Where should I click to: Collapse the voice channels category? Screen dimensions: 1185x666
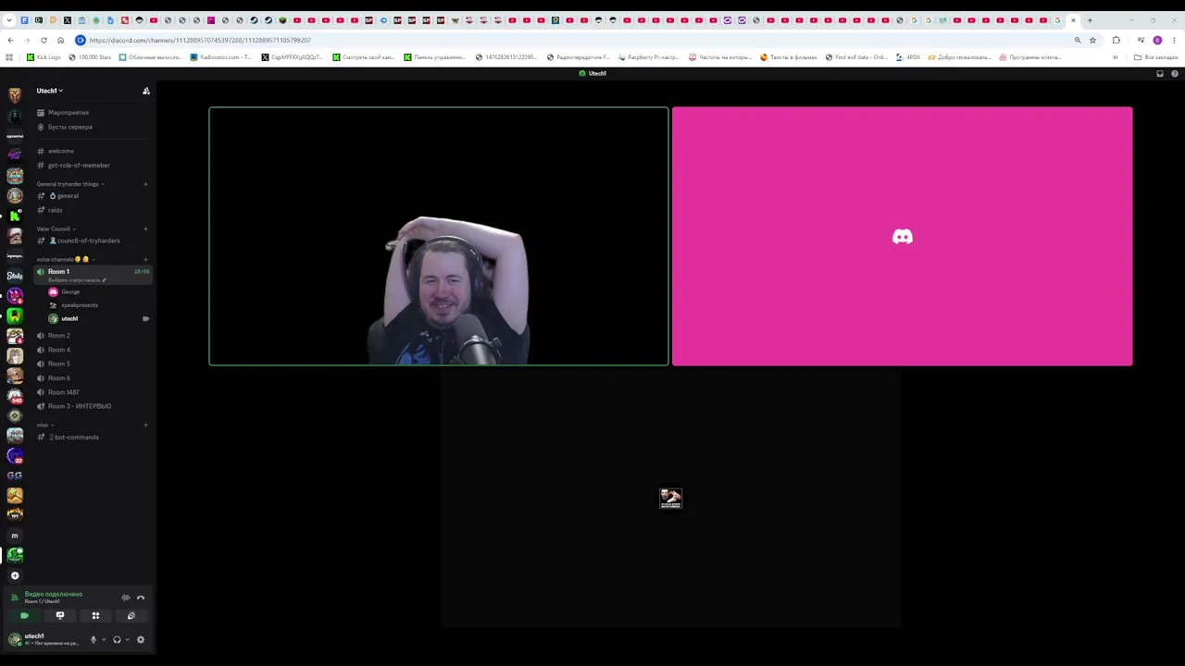pyautogui.click(x=66, y=259)
